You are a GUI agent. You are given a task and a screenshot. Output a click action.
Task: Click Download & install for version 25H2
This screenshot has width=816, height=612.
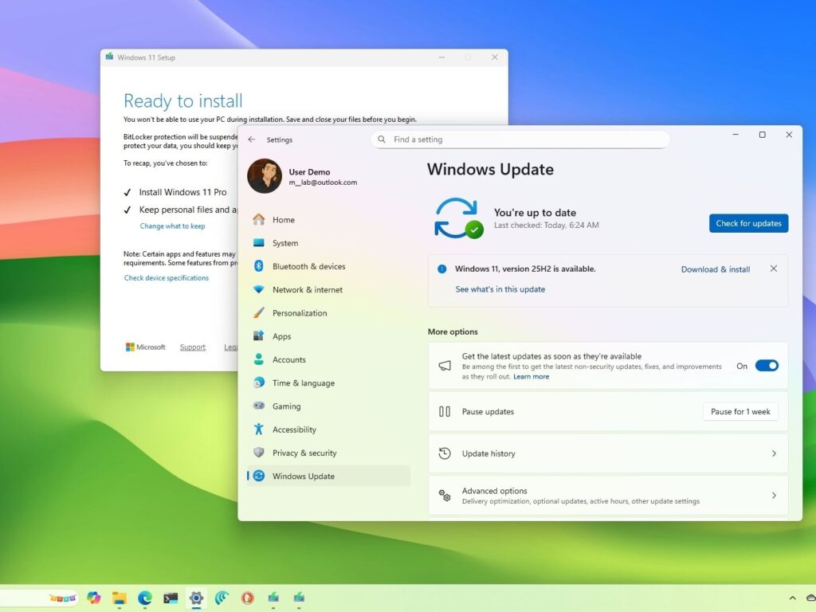(715, 269)
